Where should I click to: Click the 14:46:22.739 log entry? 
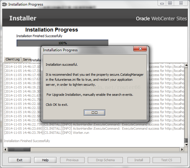94,124
